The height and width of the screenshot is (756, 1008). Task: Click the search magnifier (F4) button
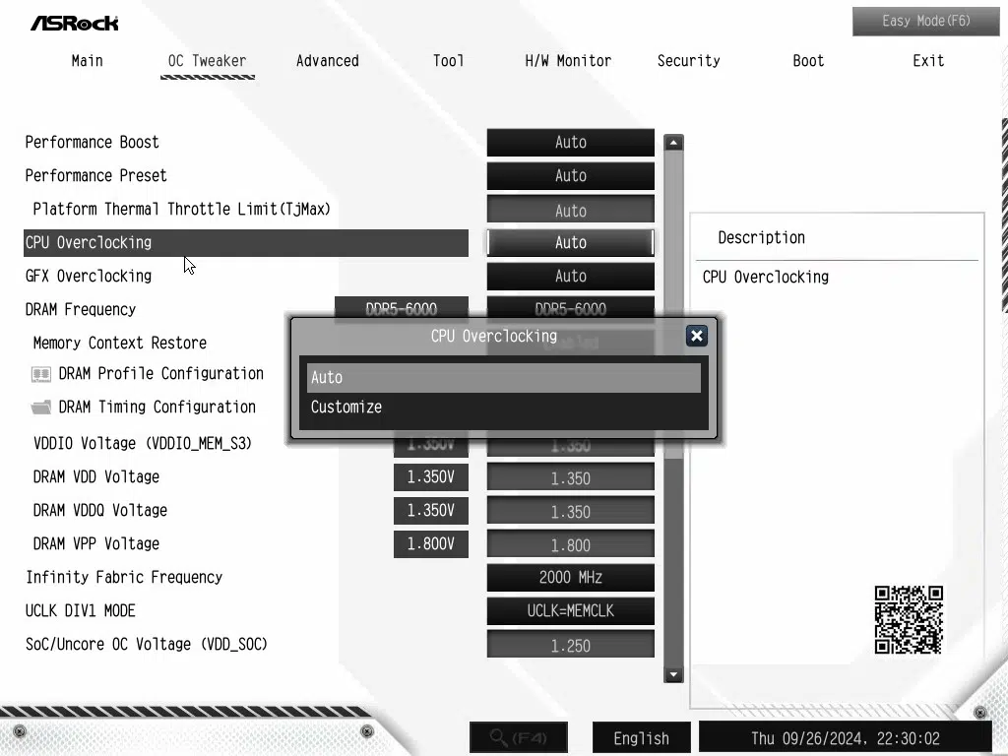518,737
